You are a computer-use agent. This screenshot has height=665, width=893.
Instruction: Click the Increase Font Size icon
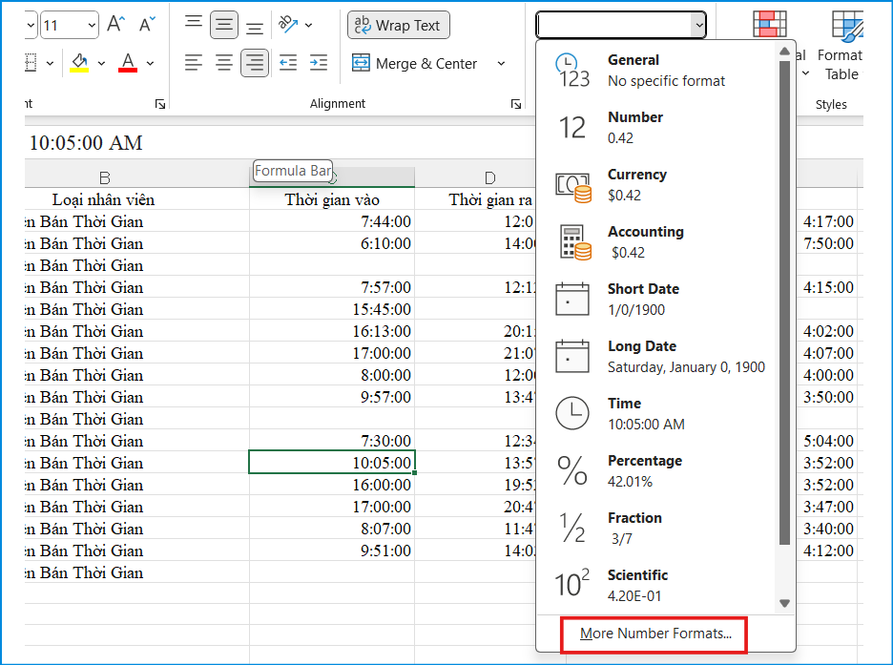[x=115, y=25]
